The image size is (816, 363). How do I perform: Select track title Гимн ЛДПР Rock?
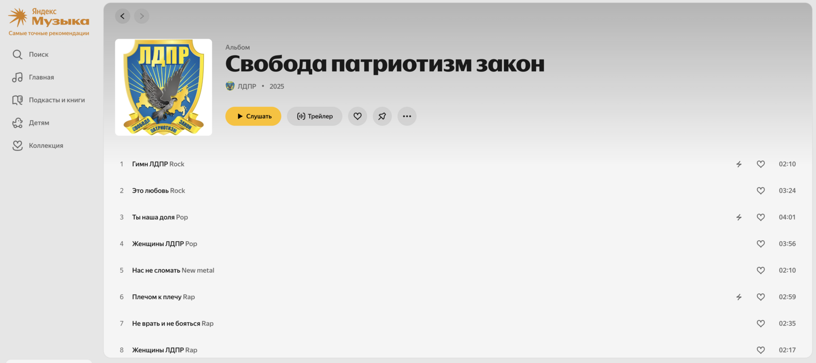tap(158, 164)
